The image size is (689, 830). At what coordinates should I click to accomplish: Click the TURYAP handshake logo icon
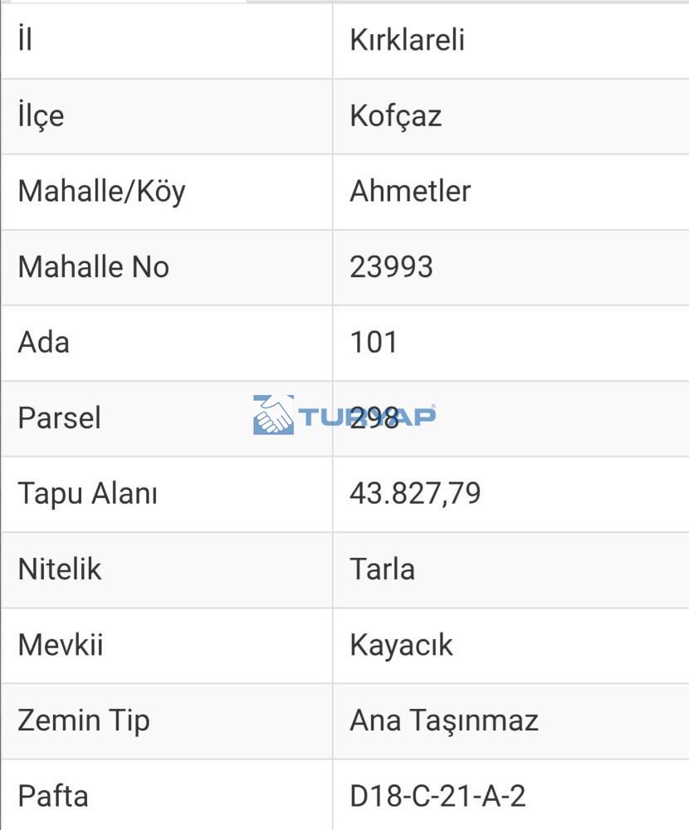tap(273, 415)
